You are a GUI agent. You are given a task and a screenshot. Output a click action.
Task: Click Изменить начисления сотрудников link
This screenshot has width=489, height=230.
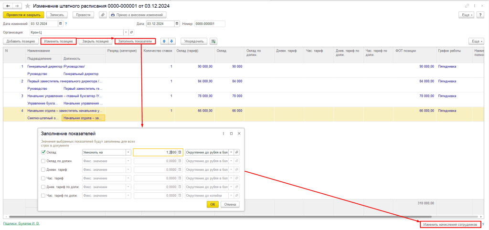(x=450, y=224)
